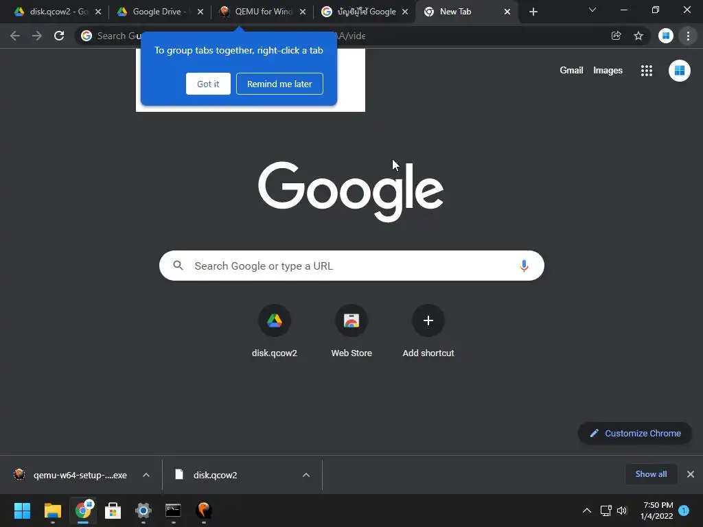Open Settings gear in taskbar

click(x=143, y=511)
